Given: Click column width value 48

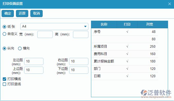Looking at the screenshot, I should (154, 32).
